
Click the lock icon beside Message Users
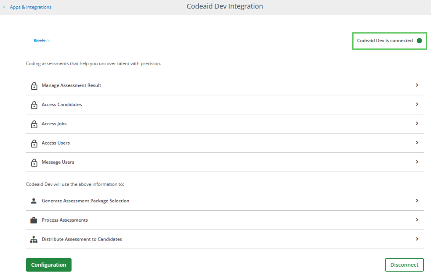34,163
